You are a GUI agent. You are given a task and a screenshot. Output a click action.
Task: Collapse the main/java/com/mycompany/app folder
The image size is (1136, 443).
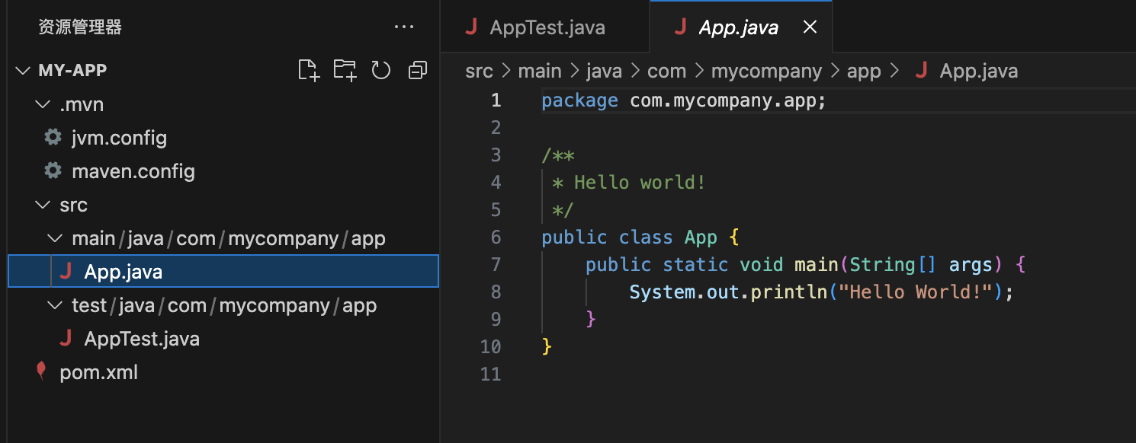pos(54,238)
